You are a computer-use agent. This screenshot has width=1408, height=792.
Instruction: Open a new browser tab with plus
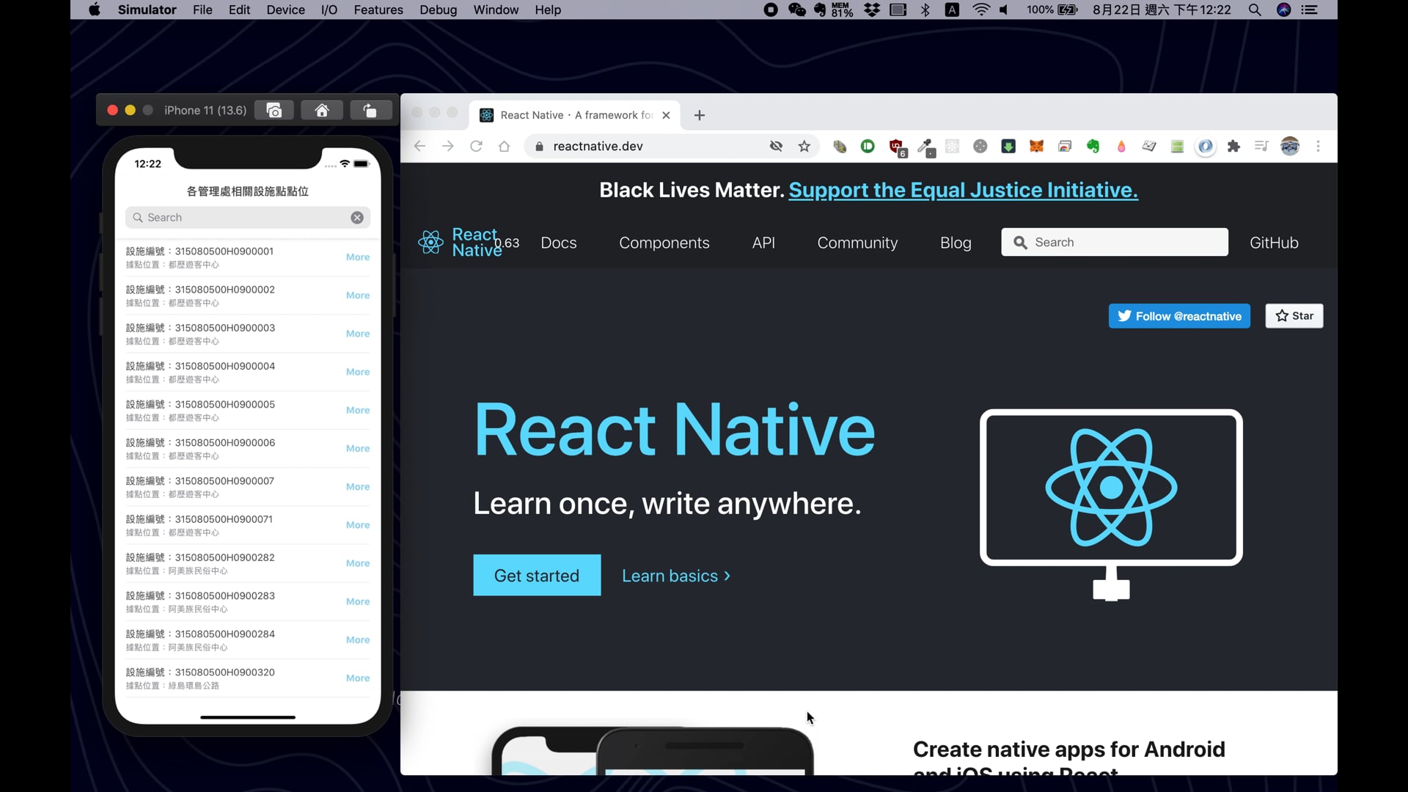[x=700, y=115]
